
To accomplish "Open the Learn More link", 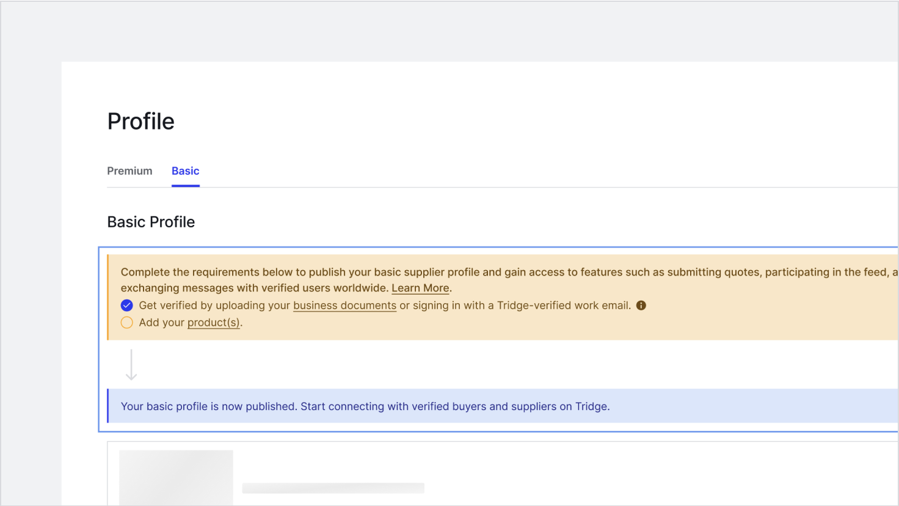I will click(420, 288).
